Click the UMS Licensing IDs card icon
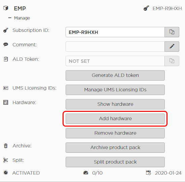The image size is (185, 182). (x=6, y=88)
